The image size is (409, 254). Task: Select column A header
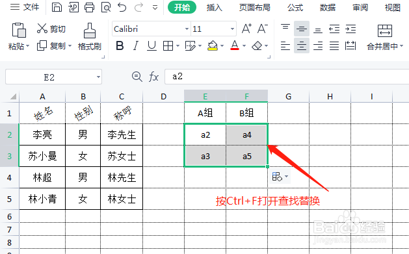42,97
